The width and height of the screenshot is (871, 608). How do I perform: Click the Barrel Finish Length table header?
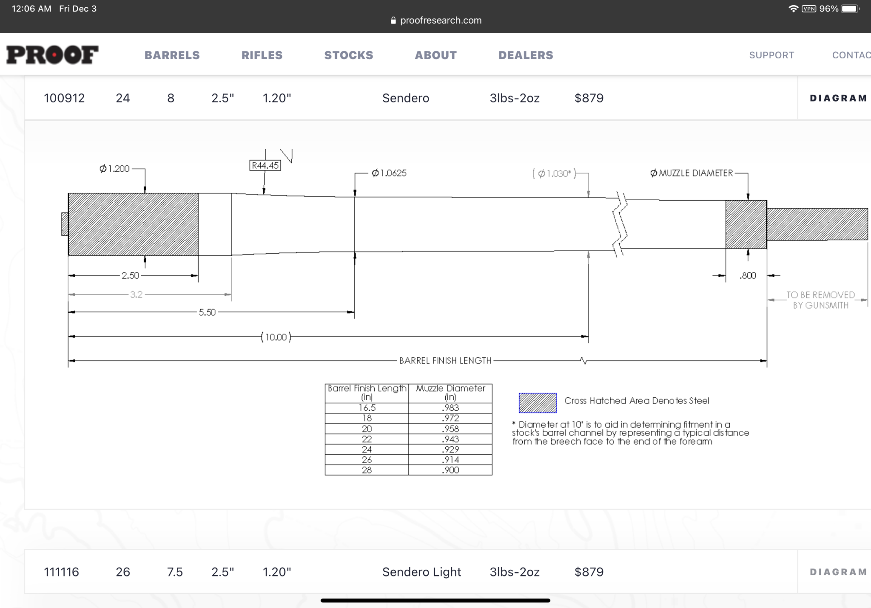coord(367,393)
